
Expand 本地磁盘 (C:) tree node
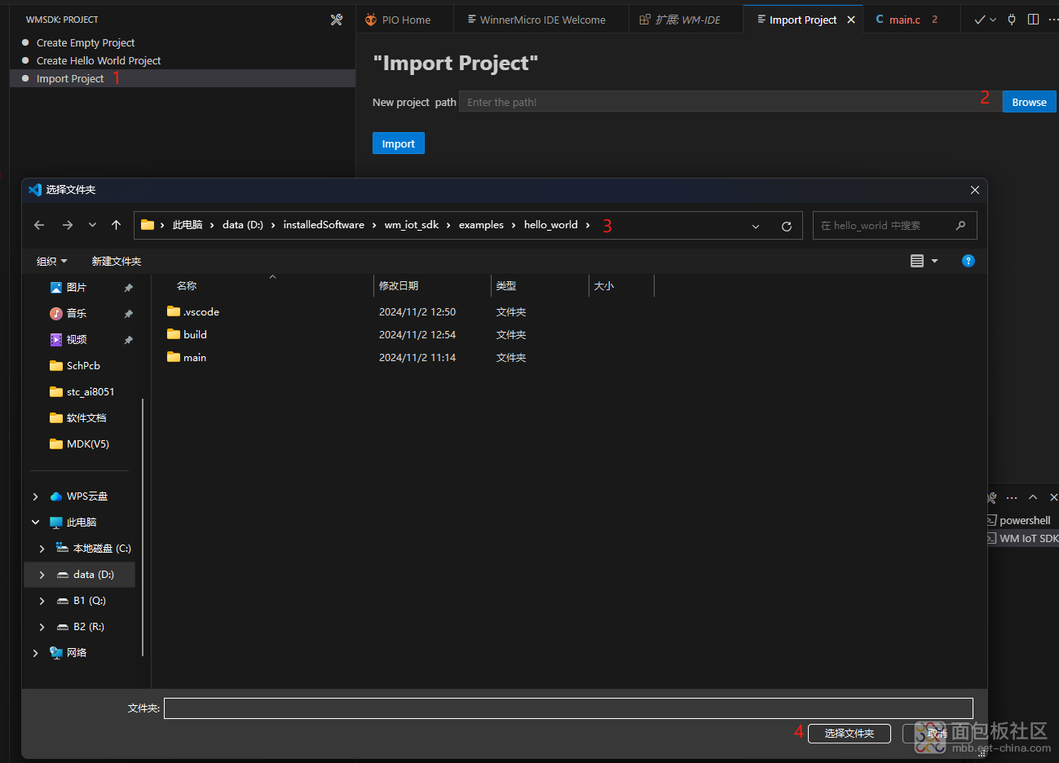point(42,549)
